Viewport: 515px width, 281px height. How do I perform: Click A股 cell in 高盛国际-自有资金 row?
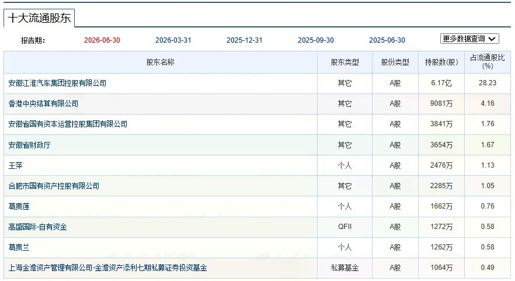coord(395,227)
